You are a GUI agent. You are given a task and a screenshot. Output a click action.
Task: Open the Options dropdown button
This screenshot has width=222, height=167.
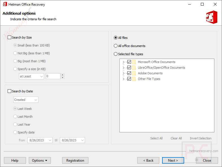[x=40, y=161]
